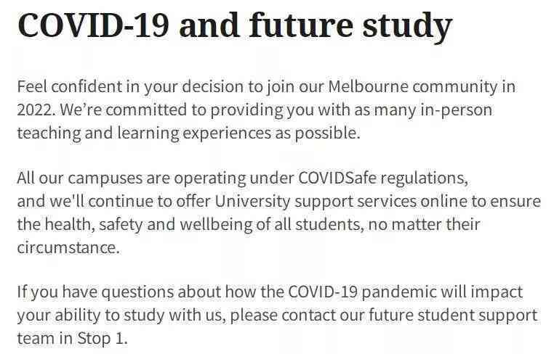
Task: Click '2022' in the first paragraph
Action: [36, 110]
